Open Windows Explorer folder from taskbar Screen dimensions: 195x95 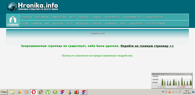pos(12,92)
